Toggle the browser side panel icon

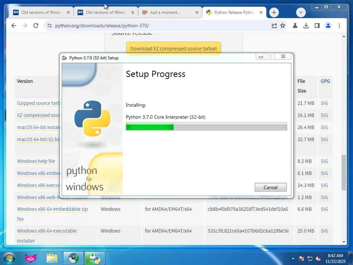pyautogui.click(x=317, y=26)
